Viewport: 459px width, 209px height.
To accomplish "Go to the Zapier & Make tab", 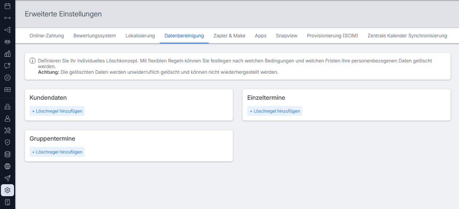I will point(229,36).
